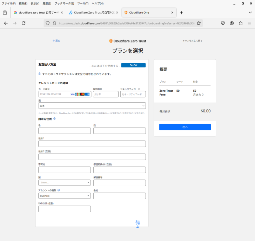Click the カード番号 input field
This screenshot has width=255, height=241.
click(65, 94)
